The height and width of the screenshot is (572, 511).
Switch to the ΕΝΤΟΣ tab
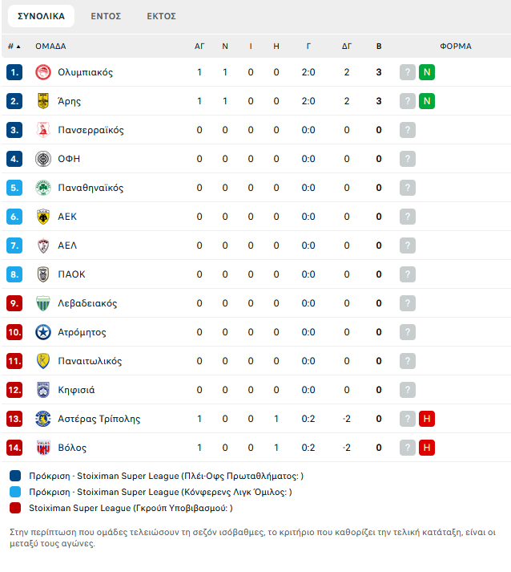click(106, 16)
